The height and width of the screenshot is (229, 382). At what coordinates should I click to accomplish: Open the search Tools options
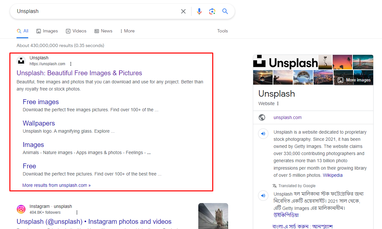coord(222,31)
